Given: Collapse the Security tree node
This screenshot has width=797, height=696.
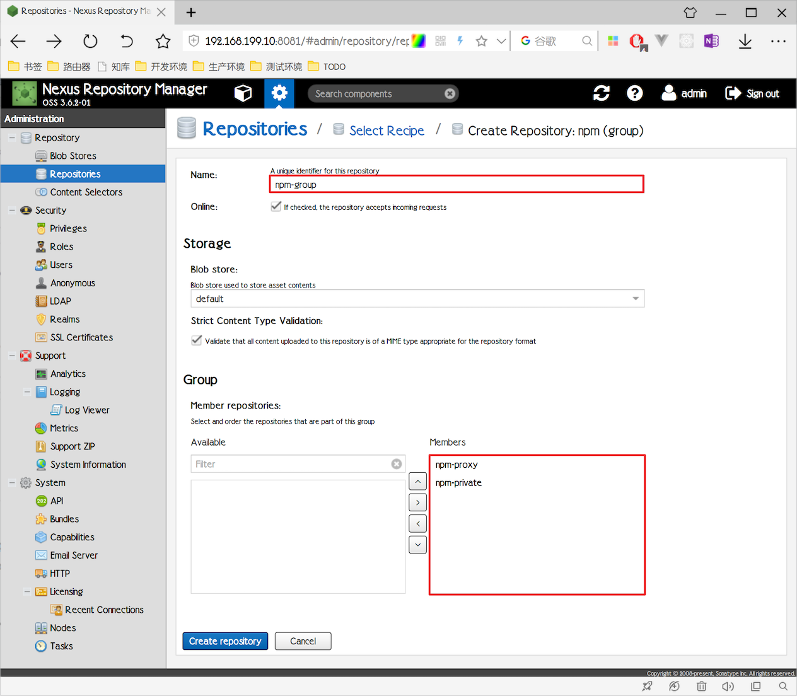Looking at the screenshot, I should [x=12, y=211].
